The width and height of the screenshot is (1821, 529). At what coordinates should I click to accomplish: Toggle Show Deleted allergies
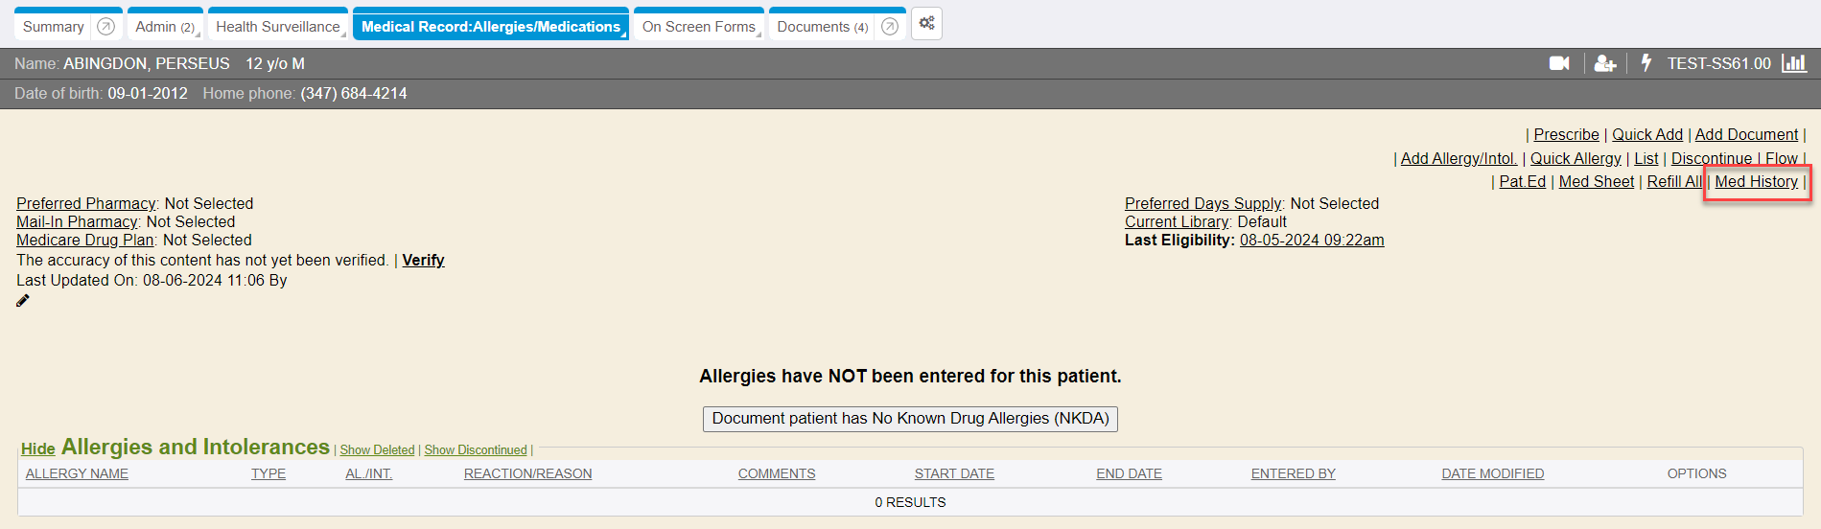(x=377, y=450)
